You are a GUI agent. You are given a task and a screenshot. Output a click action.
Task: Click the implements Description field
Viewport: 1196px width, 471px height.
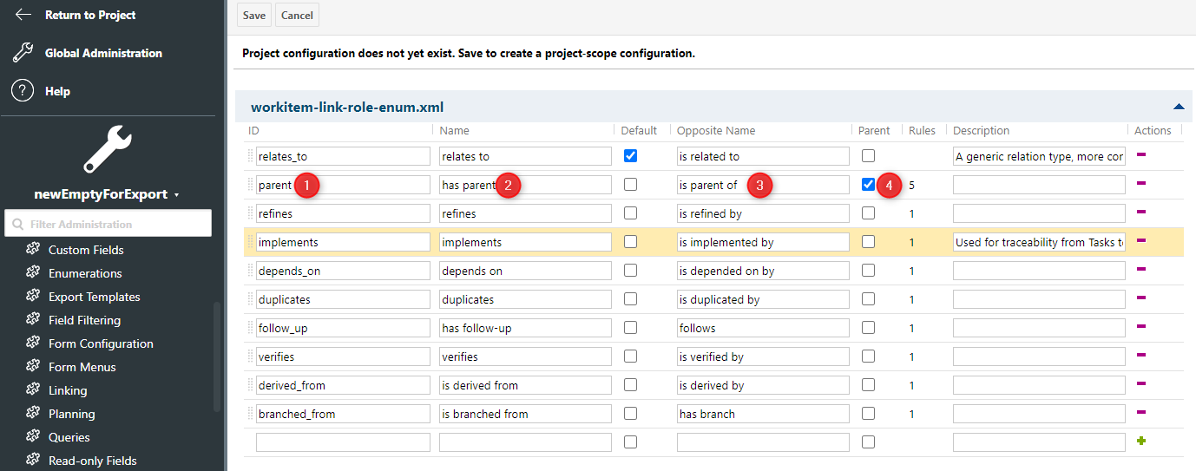pos(1039,242)
